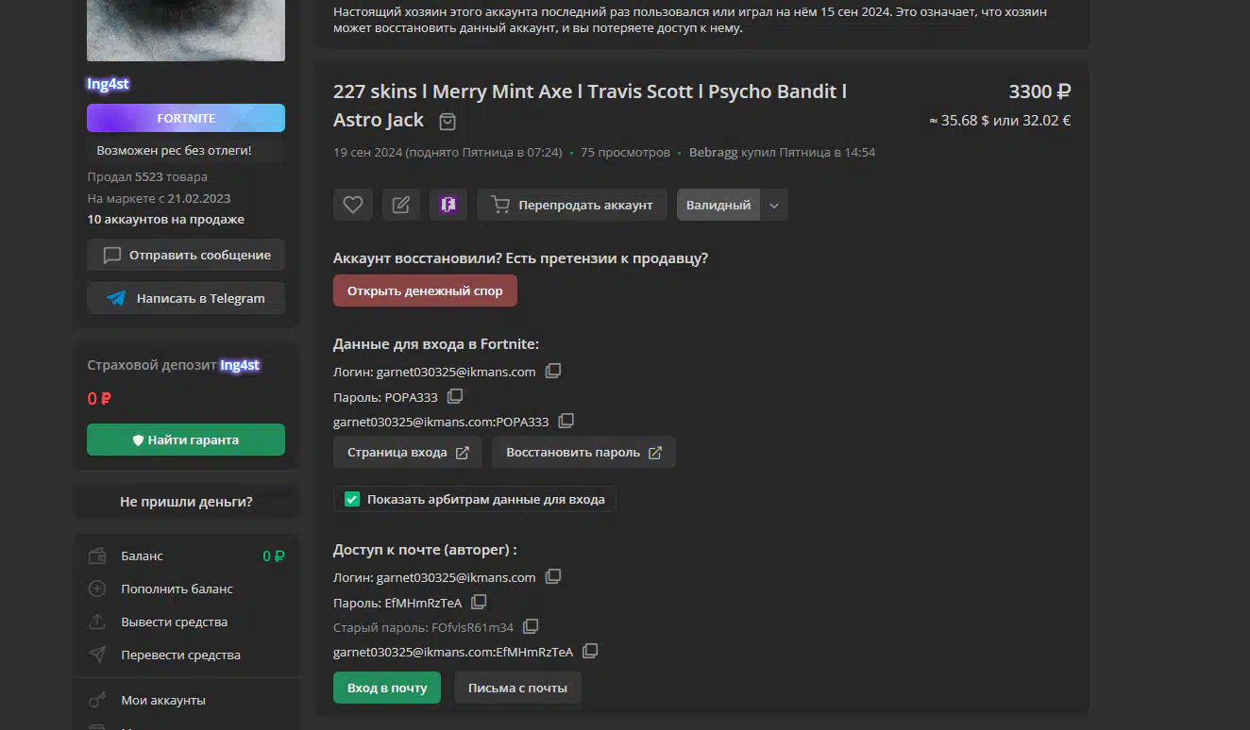Click buyer name Bebragg link
Image resolution: width=1250 pixels, height=730 pixels.
click(714, 152)
